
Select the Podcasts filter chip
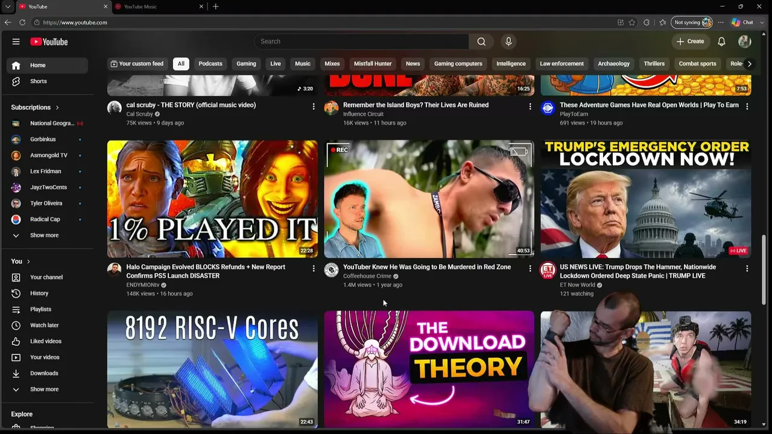click(x=210, y=64)
